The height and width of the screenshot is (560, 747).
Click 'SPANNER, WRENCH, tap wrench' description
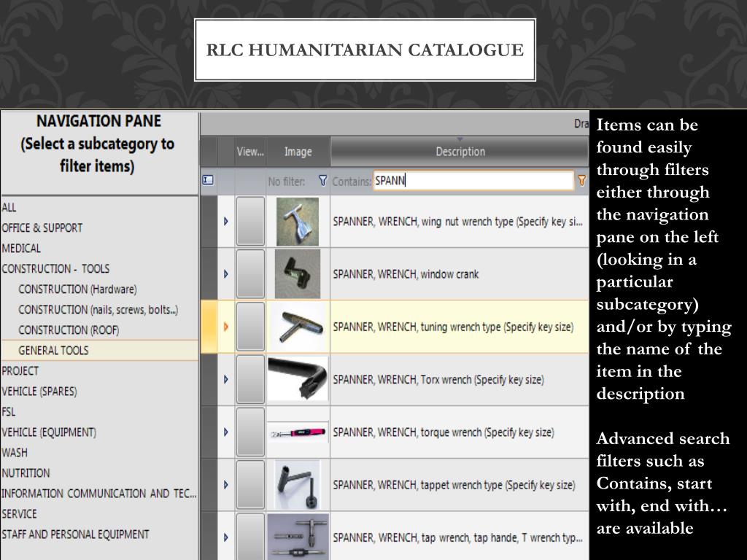[x=458, y=538]
